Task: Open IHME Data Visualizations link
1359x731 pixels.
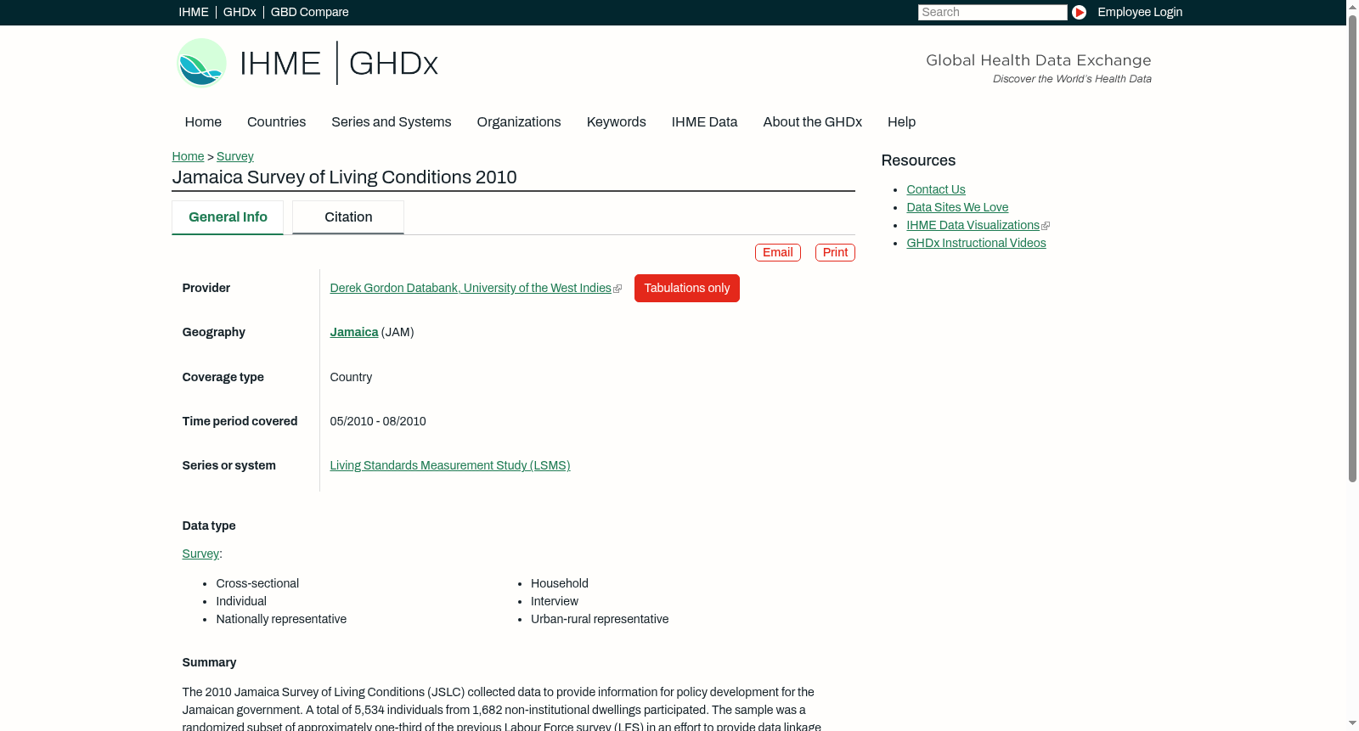Action: [x=973, y=225]
